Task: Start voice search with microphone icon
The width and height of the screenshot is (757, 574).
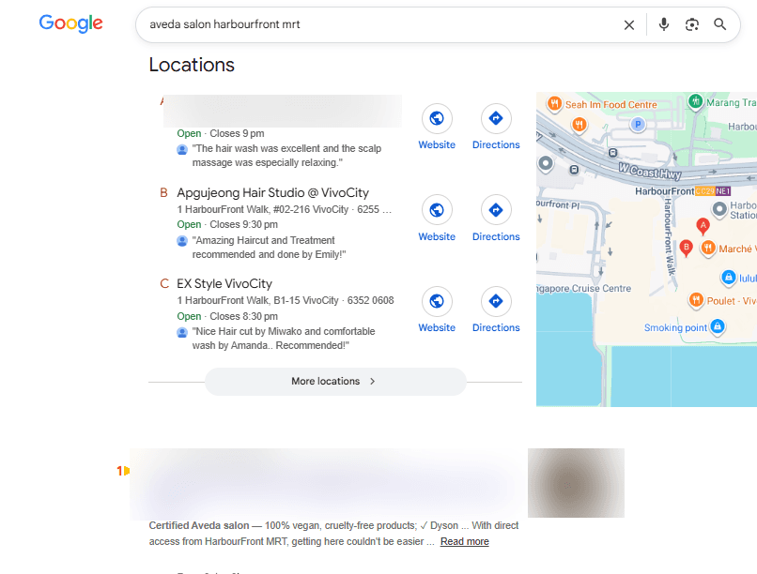Action: (664, 24)
